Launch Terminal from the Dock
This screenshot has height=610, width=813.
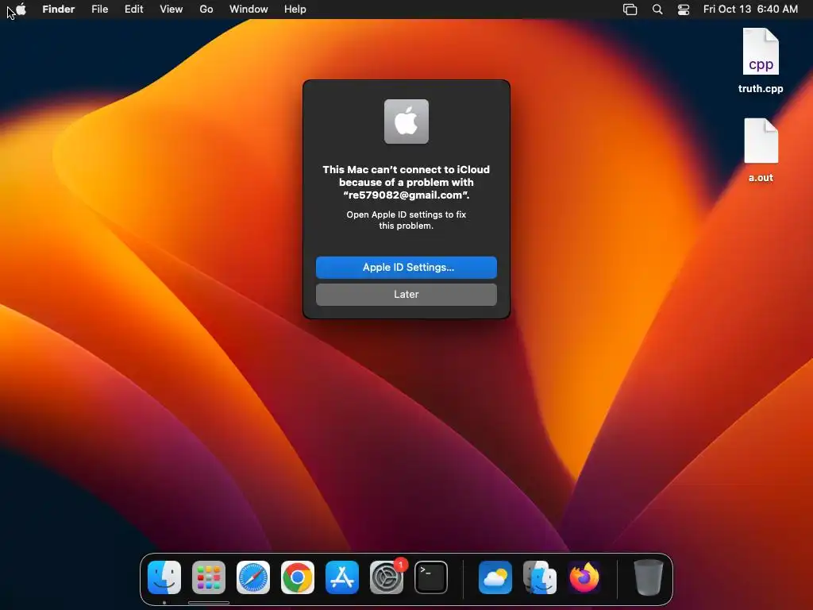tap(431, 577)
